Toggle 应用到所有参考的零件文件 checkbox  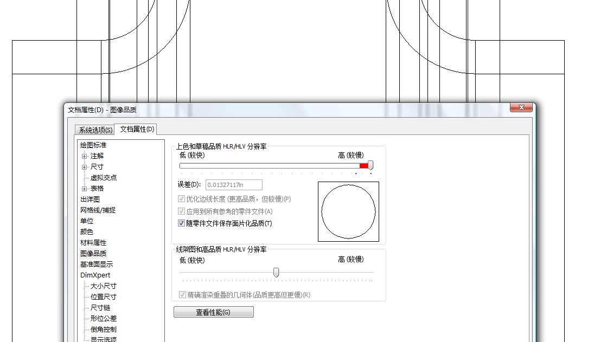point(182,211)
